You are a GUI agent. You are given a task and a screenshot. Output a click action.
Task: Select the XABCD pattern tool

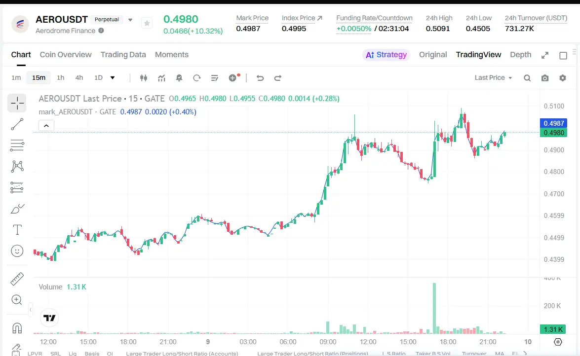[x=17, y=166]
